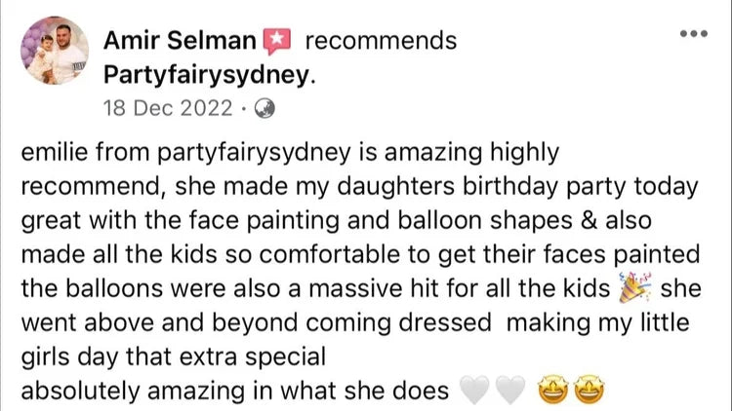Viewport: 732px width, 411px height.
Task: Click the word "recommends" in header
Action: (x=381, y=41)
